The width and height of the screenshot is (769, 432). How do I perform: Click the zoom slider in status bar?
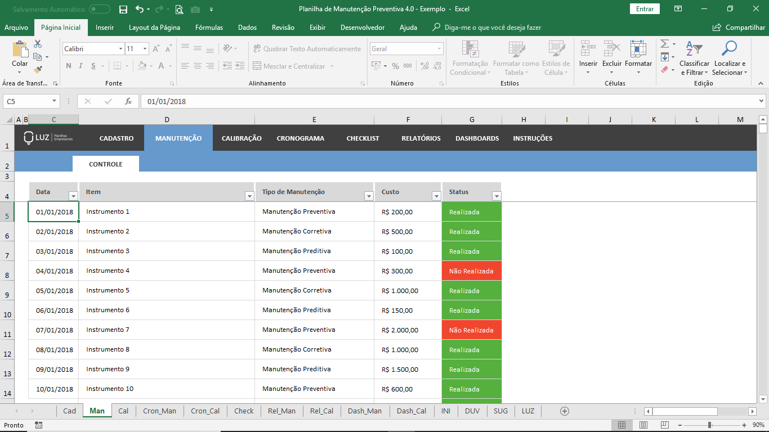tap(709, 425)
